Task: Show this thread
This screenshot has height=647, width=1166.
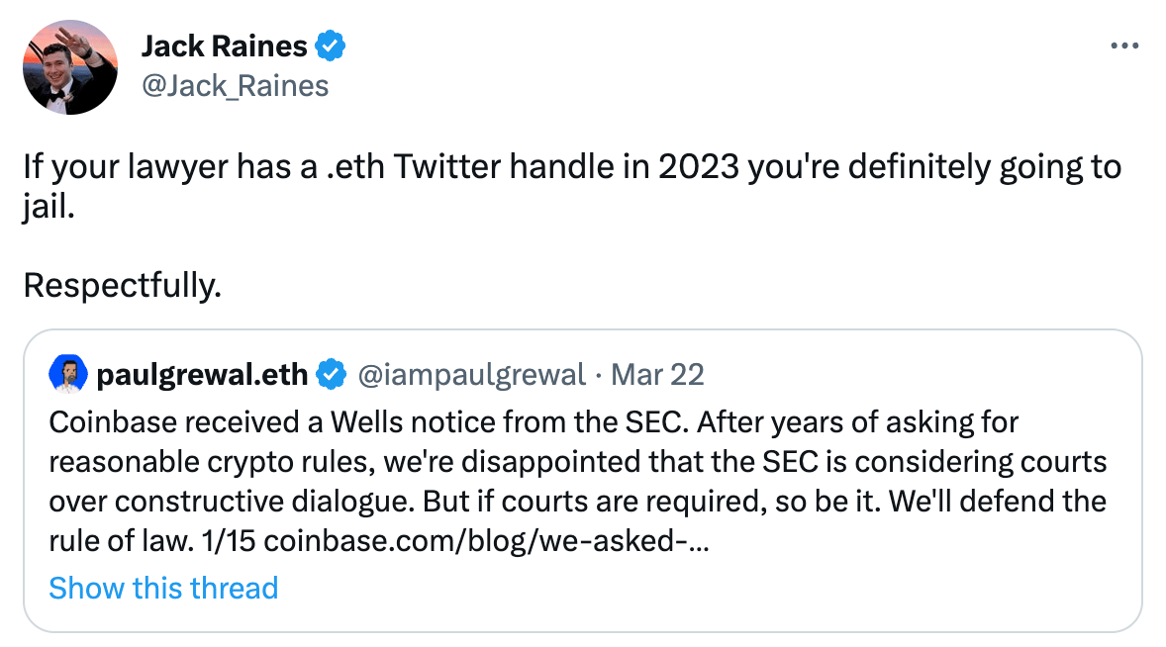Action: coord(163,589)
